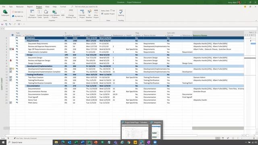Open Duration column filter dropdown
The image size is (258, 145).
click(85, 36)
